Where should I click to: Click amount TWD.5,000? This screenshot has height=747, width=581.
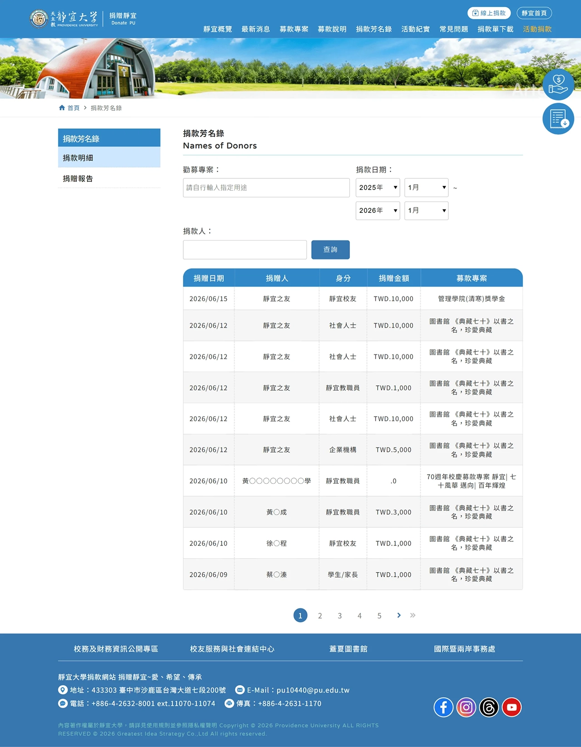pos(394,450)
